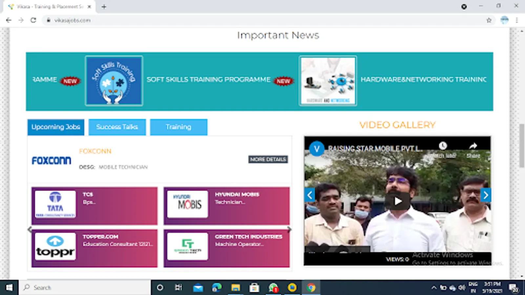Open the taskbar app with red badge
Image resolution: width=525 pixels, height=295 pixels.
tap(273, 288)
